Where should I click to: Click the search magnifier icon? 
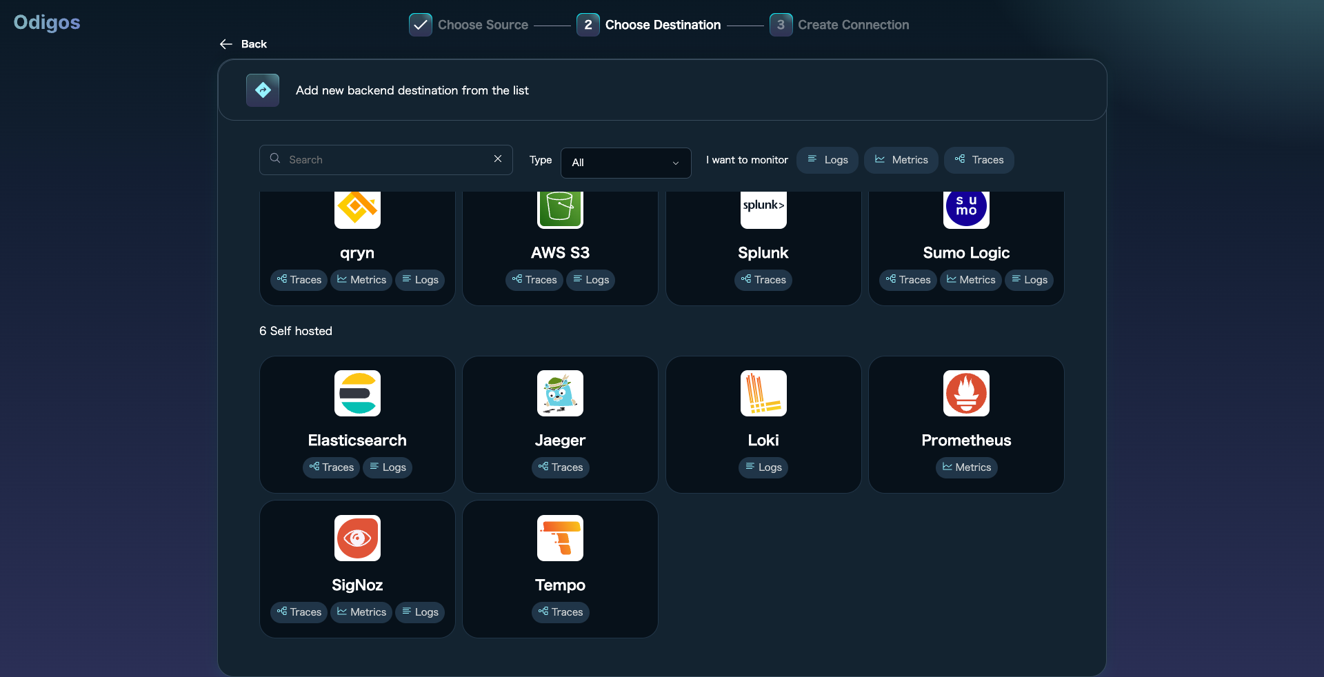(x=275, y=159)
